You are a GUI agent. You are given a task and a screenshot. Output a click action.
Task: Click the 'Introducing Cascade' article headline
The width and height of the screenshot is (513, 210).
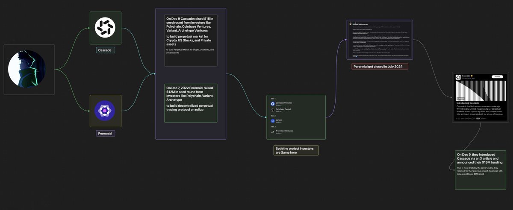pos(467,103)
